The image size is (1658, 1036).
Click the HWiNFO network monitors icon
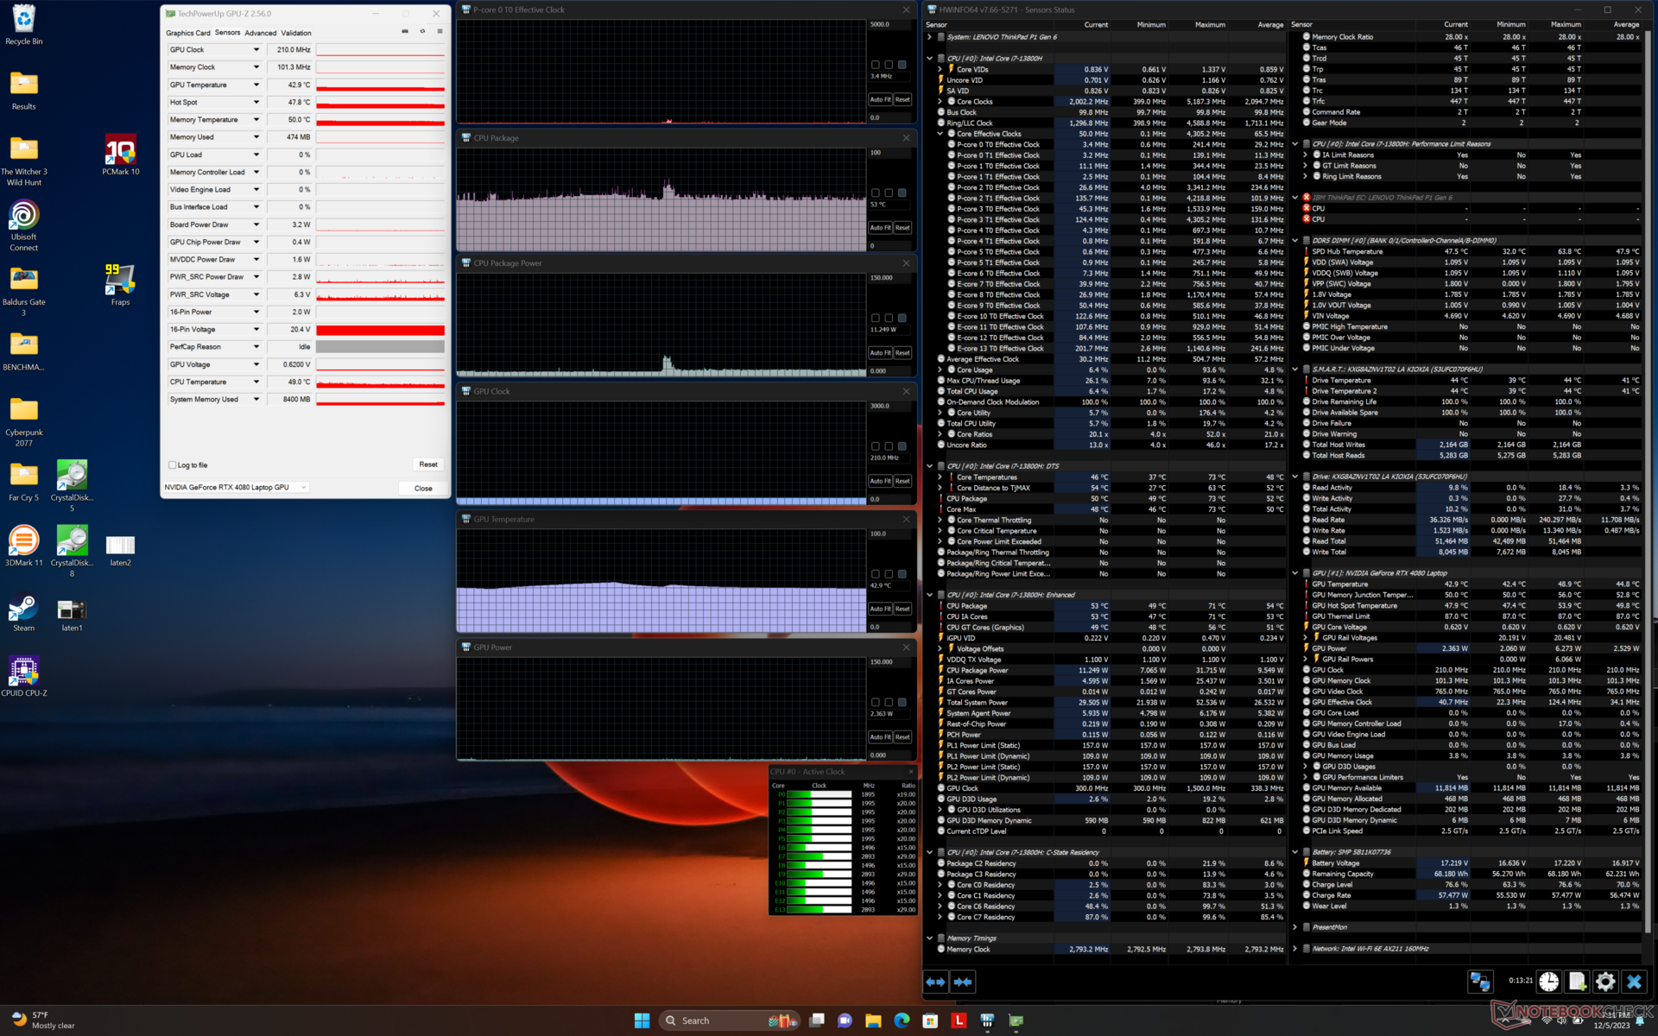pos(1479,982)
